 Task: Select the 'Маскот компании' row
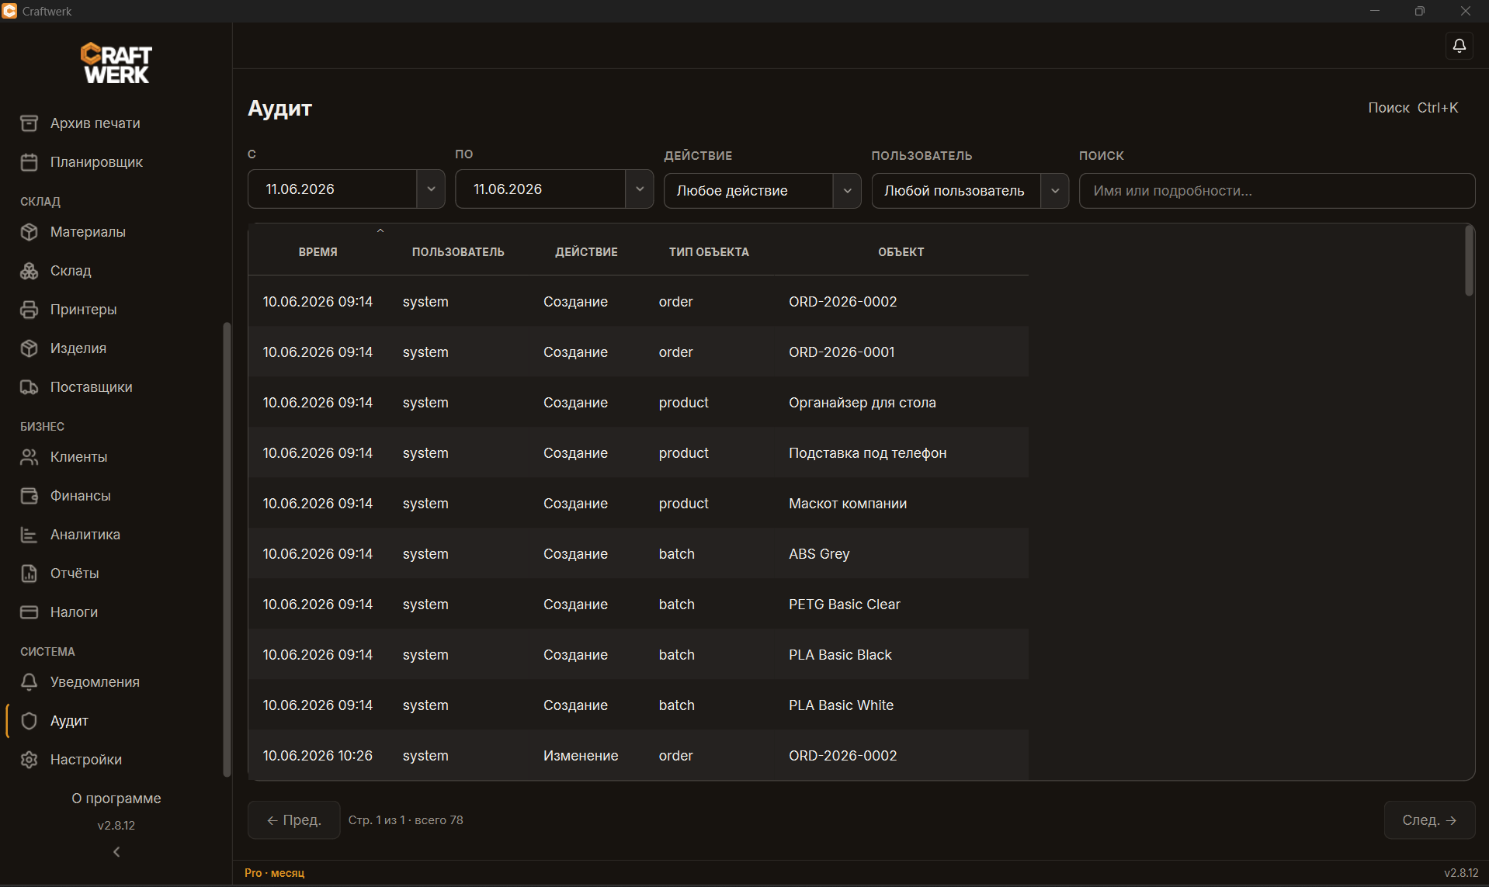click(638, 504)
